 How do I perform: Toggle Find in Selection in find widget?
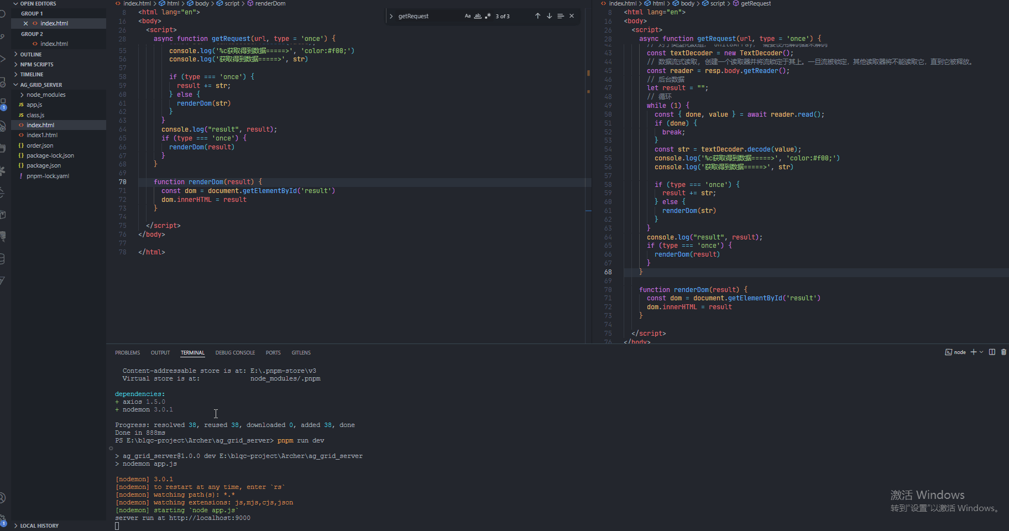pyautogui.click(x=561, y=16)
